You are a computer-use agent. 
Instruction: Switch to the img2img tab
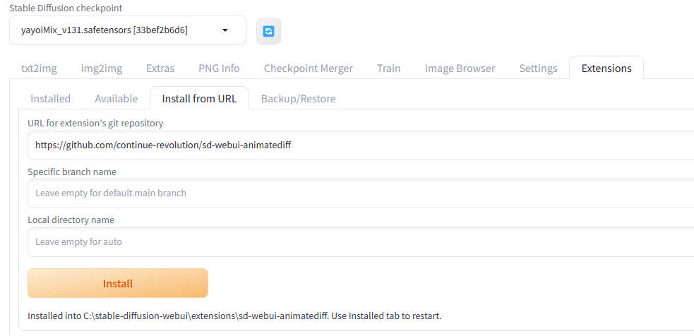[x=102, y=68]
